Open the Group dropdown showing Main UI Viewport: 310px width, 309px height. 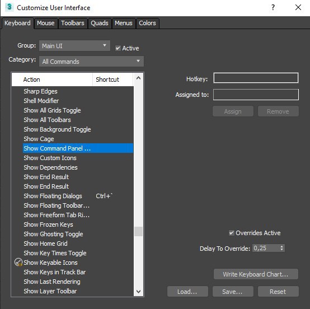pyautogui.click(x=74, y=46)
